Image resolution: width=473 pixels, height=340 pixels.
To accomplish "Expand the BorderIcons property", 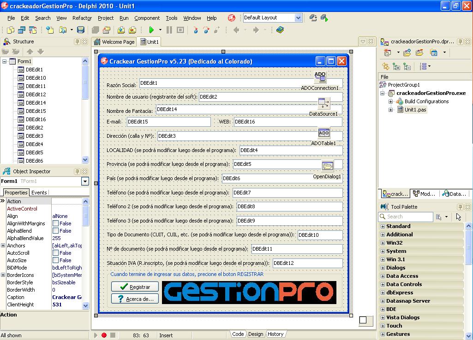I will pos(3,275).
